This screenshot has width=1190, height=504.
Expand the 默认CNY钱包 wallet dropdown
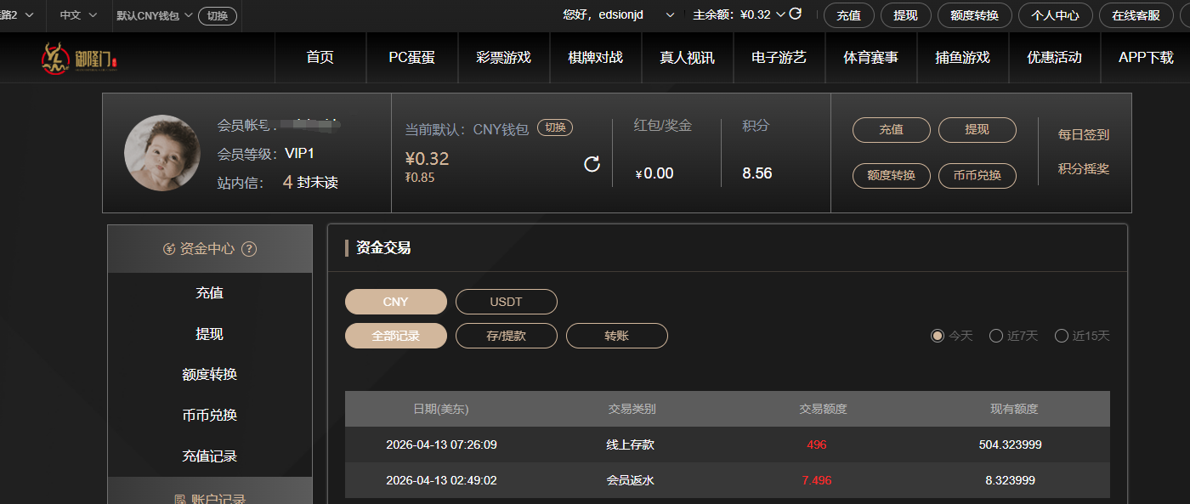pyautogui.click(x=155, y=15)
